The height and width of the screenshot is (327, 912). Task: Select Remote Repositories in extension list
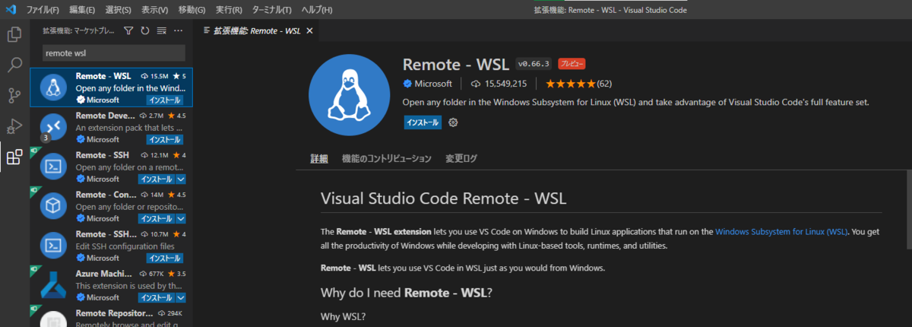[111, 316]
